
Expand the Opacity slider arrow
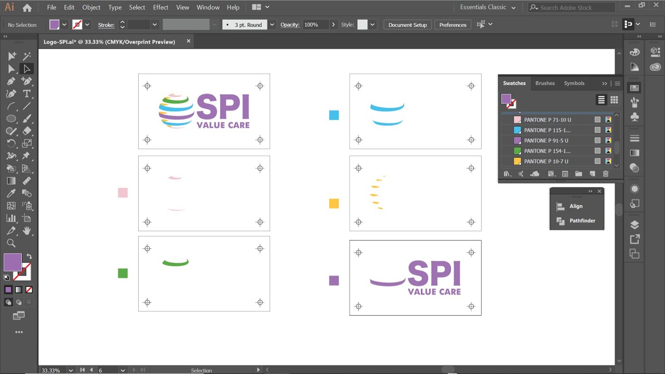pos(334,24)
